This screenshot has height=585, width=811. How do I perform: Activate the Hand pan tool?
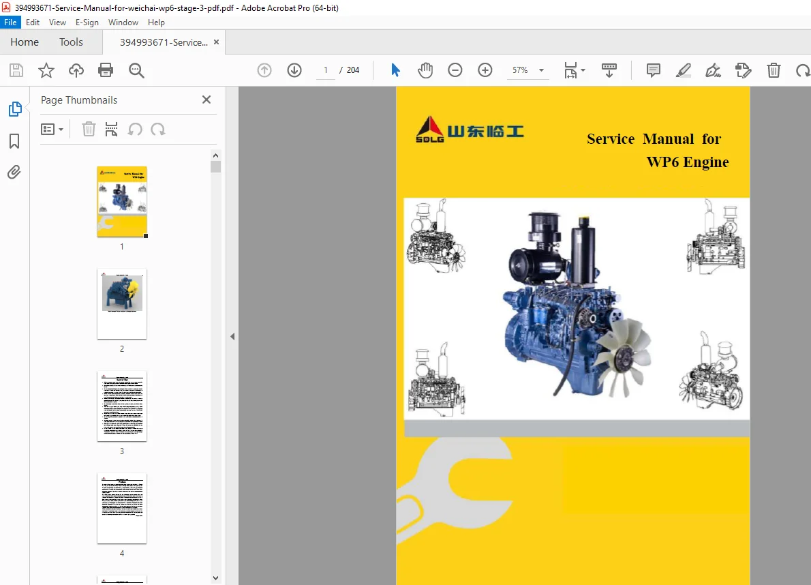click(x=425, y=70)
